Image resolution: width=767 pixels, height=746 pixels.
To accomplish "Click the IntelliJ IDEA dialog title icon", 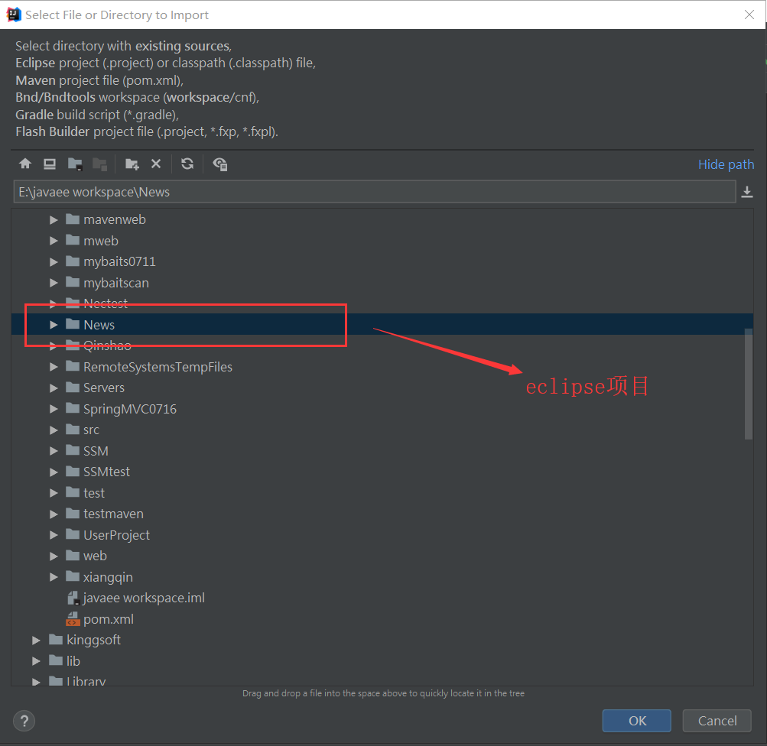I will 14,15.
